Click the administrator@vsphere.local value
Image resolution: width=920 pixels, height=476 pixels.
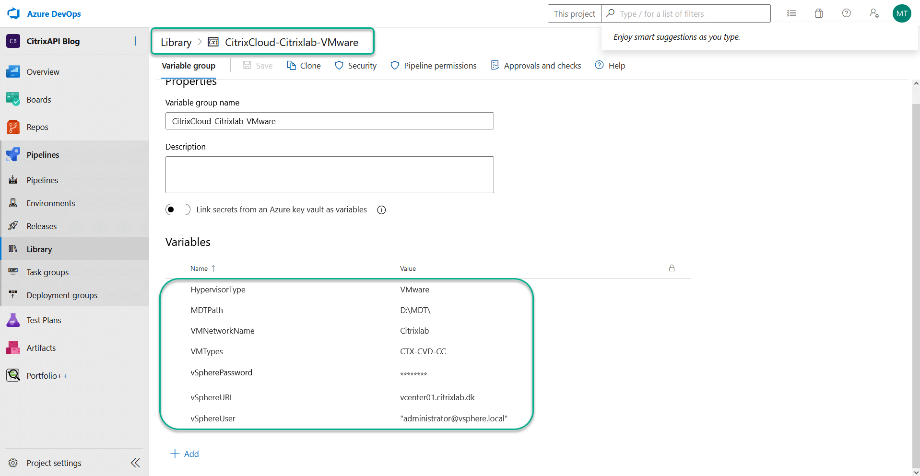[x=454, y=418]
